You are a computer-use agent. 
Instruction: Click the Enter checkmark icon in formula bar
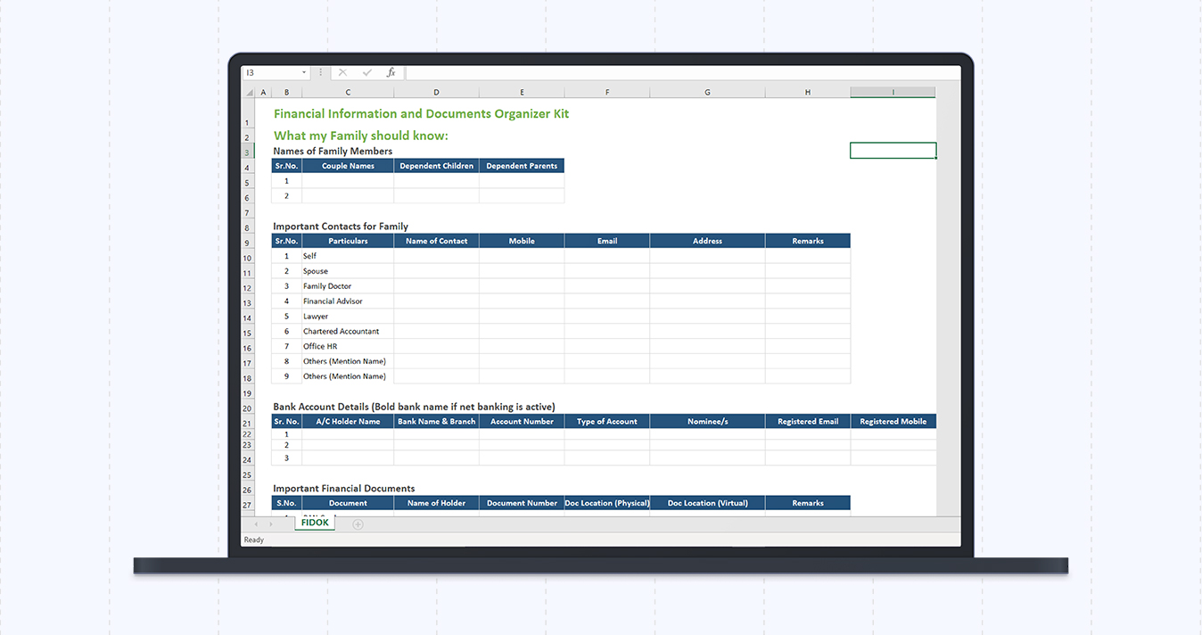point(366,72)
